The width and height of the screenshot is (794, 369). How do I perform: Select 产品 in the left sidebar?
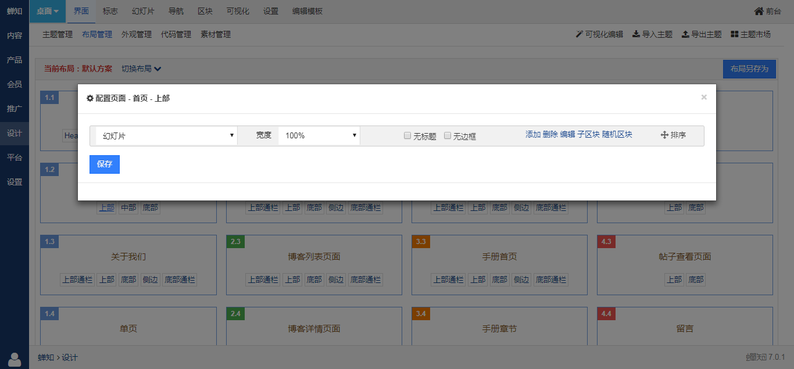[15, 60]
